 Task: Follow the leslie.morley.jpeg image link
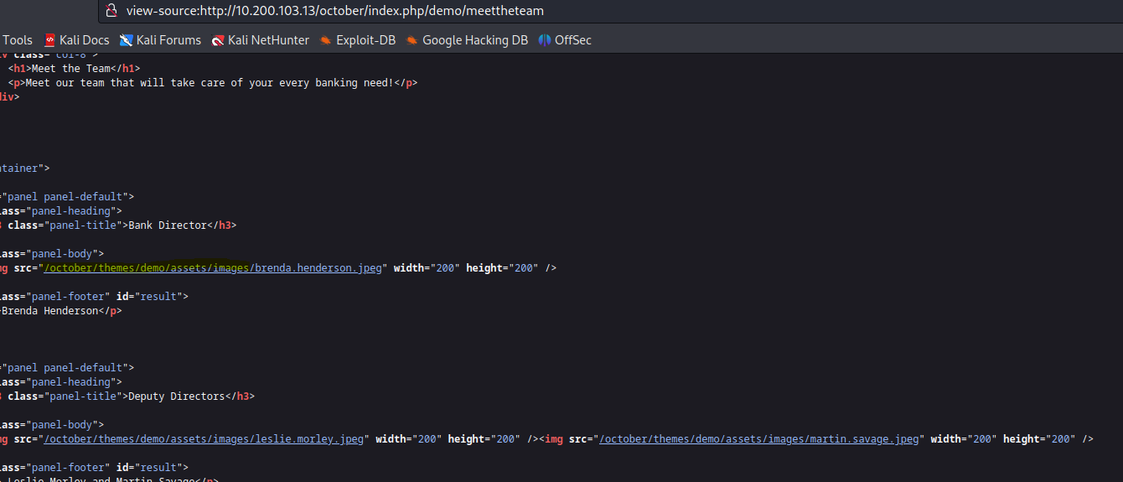[x=205, y=439]
